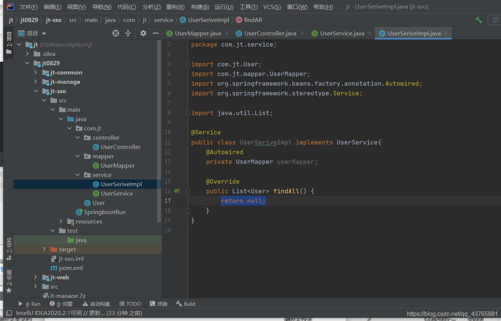Click project tree vertical scrollbar
Image resolution: width=501 pixels, height=321 pixels.
click(160, 130)
